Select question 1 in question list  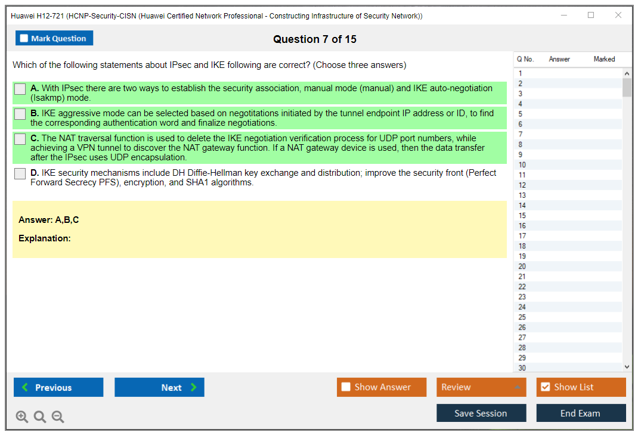(x=521, y=73)
